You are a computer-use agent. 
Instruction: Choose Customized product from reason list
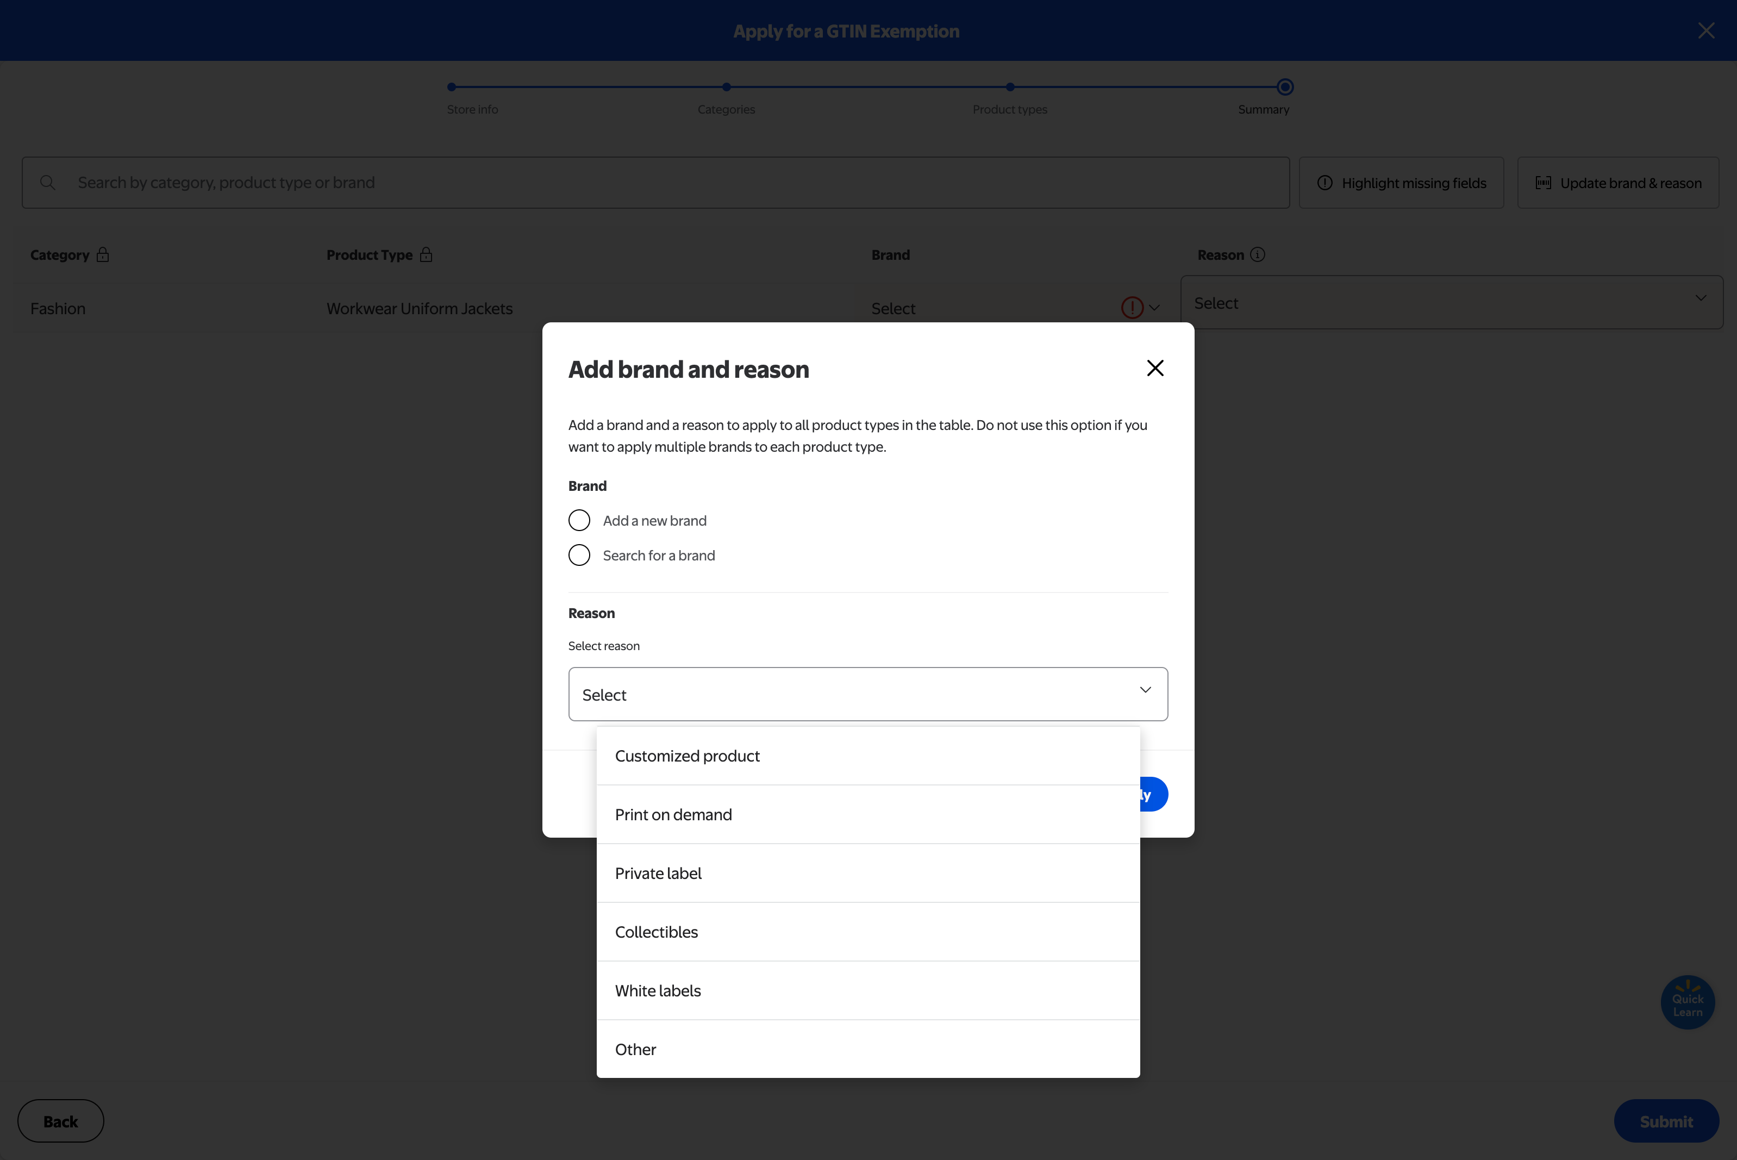(868, 756)
